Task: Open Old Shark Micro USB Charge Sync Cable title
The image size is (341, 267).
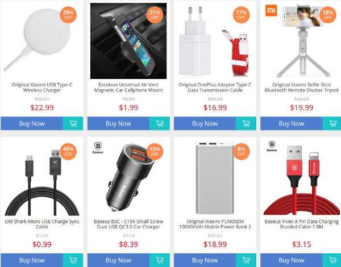Action: [x=42, y=224]
